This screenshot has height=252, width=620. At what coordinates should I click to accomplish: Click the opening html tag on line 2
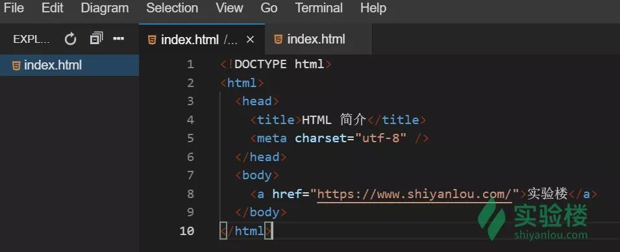[x=242, y=82]
